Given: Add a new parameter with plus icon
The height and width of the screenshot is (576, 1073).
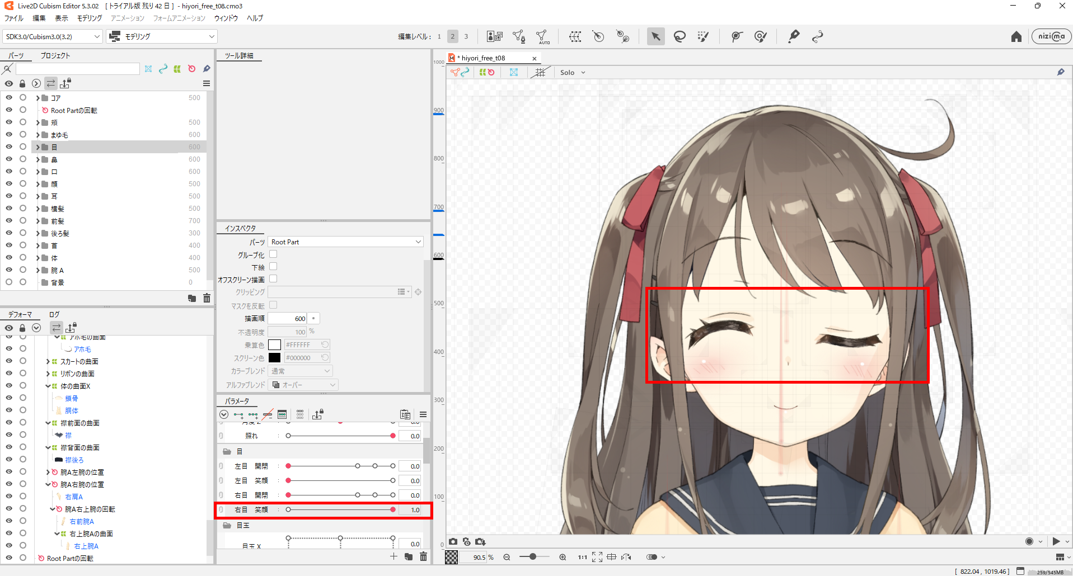Looking at the screenshot, I should point(393,556).
